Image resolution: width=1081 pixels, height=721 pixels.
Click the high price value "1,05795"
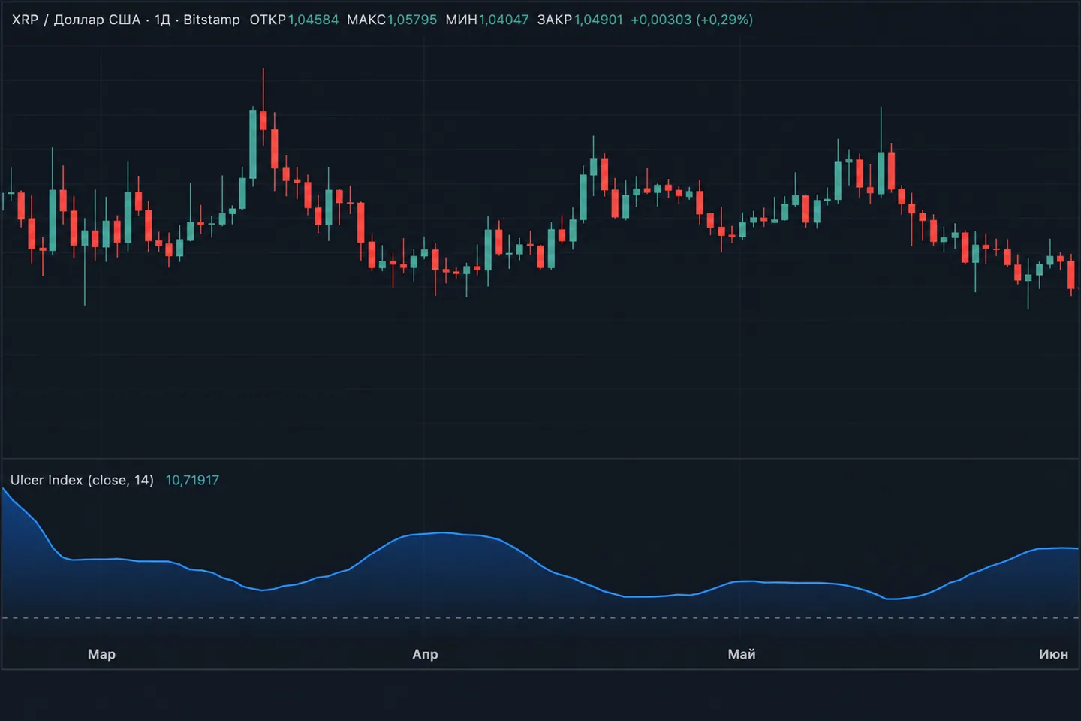pos(412,20)
